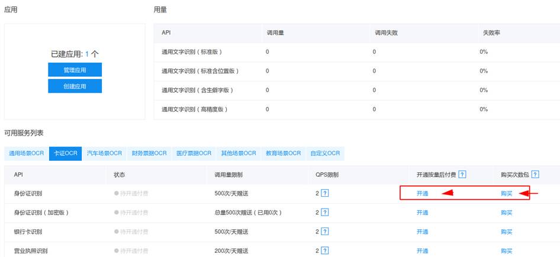The image size is (560, 257).
Task: Click 开通 link for 银行卡识别
Action: (x=421, y=231)
